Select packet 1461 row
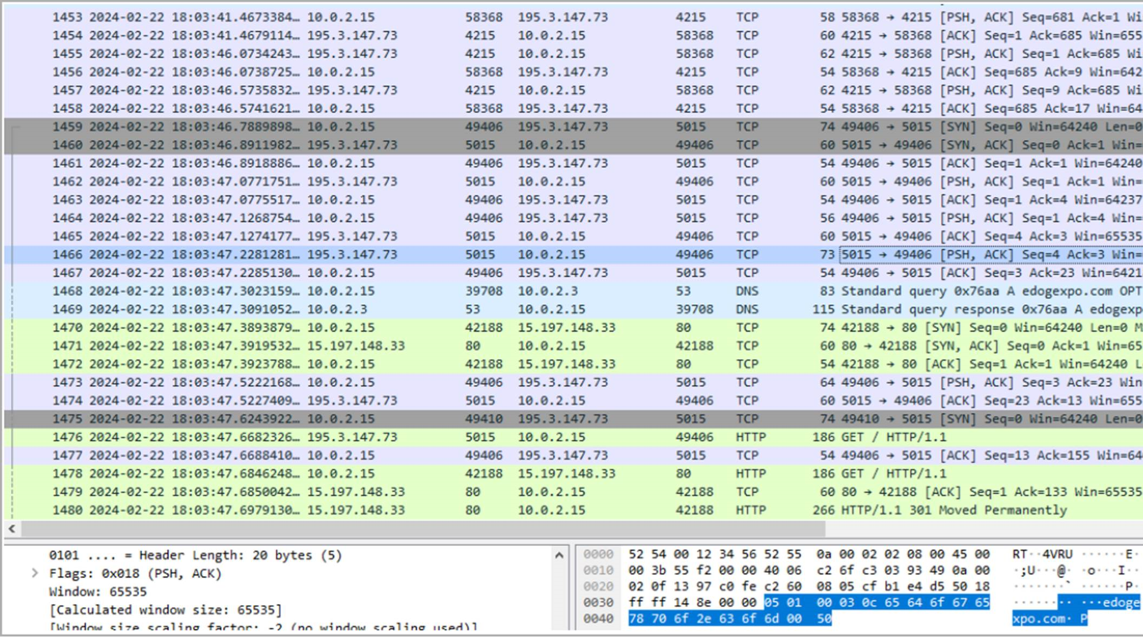Screen dimensions: 1143x637 point(573,163)
